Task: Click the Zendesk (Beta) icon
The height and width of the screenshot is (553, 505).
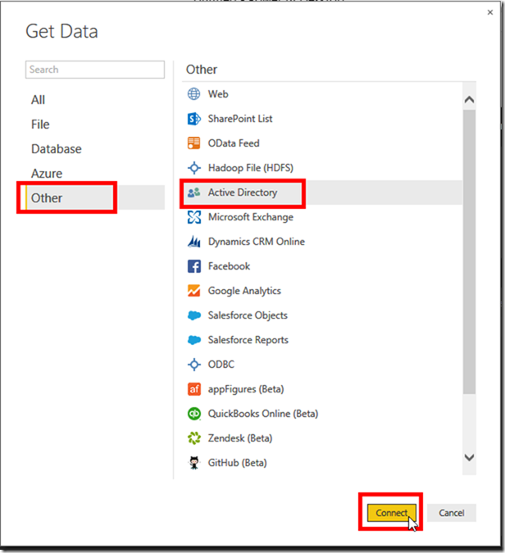Action: tap(194, 438)
